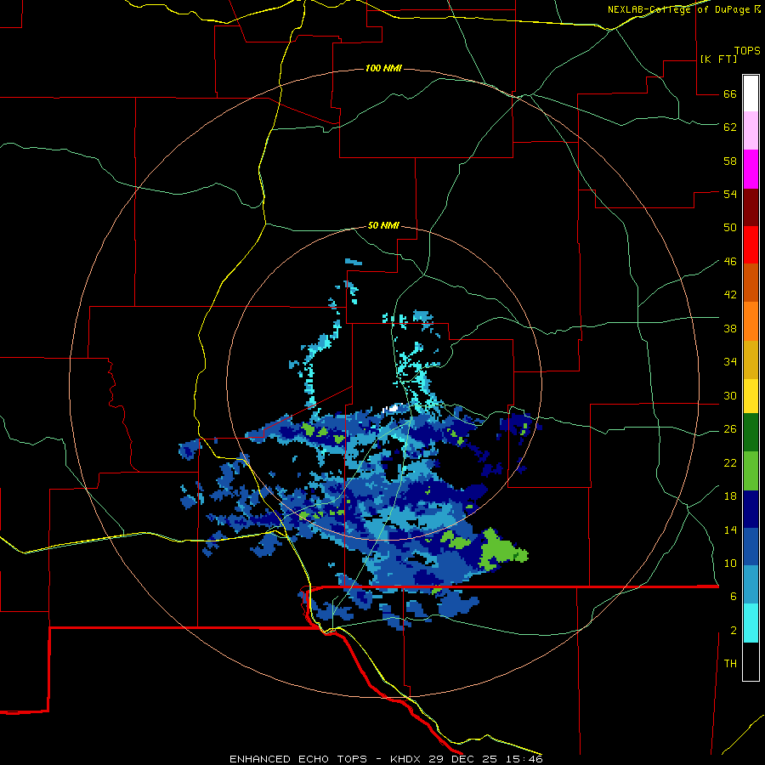Click the yellow legend swatch

751,396
